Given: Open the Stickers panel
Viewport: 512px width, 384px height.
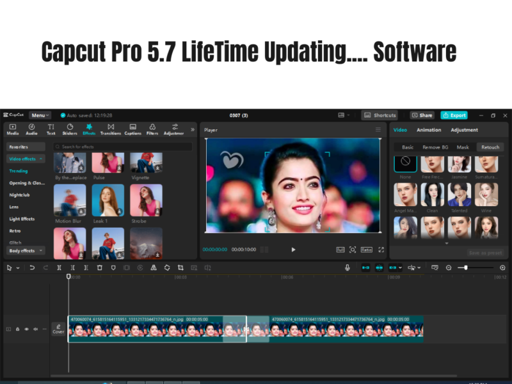Looking at the screenshot, I should pyautogui.click(x=70, y=129).
